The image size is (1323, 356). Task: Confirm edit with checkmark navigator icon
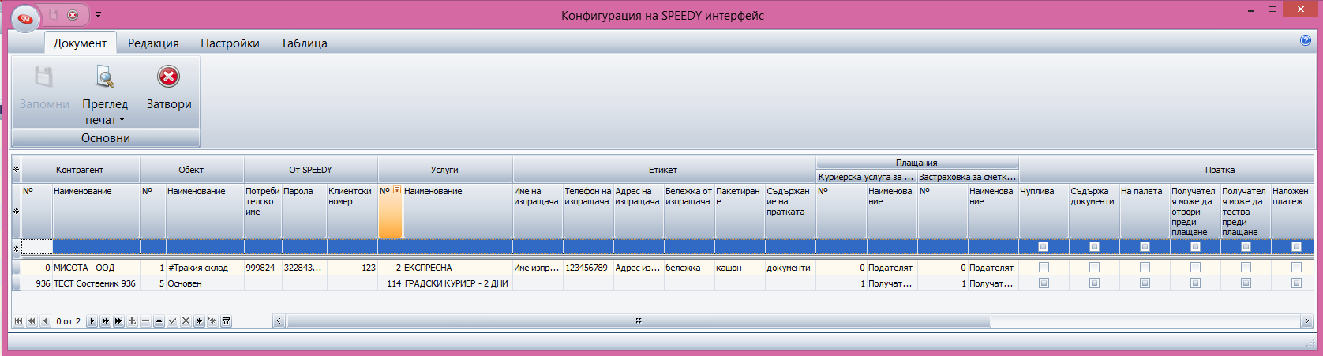172,321
